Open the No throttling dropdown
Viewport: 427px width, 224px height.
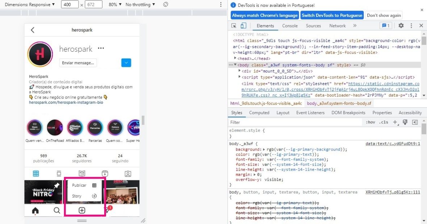coord(140,5)
